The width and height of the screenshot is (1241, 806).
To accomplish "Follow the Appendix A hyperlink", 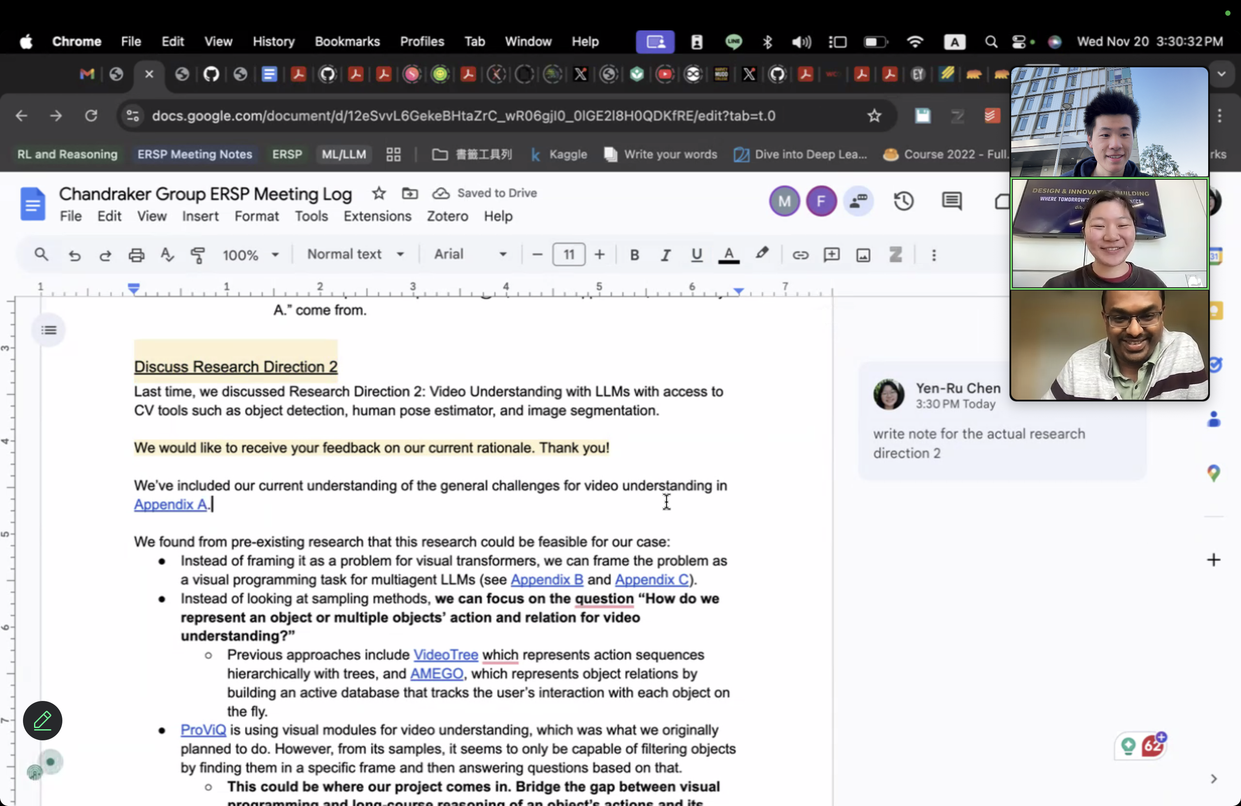I will (170, 504).
